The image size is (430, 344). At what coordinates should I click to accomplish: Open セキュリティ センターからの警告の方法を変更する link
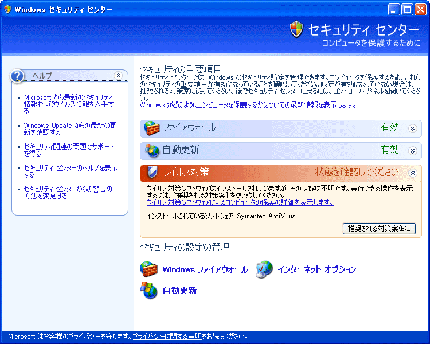(x=68, y=192)
